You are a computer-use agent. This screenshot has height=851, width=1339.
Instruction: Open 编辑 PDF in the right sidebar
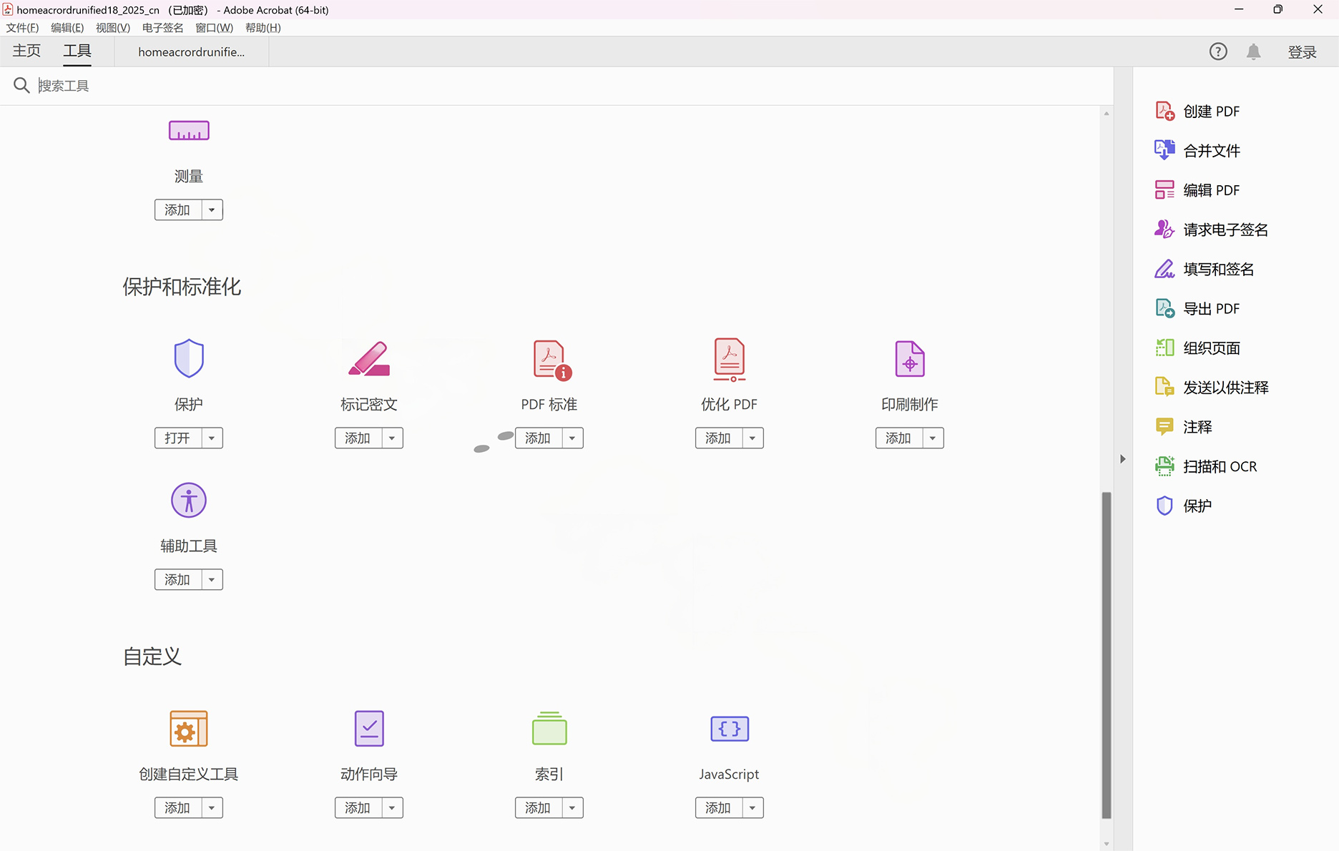[x=1198, y=190]
